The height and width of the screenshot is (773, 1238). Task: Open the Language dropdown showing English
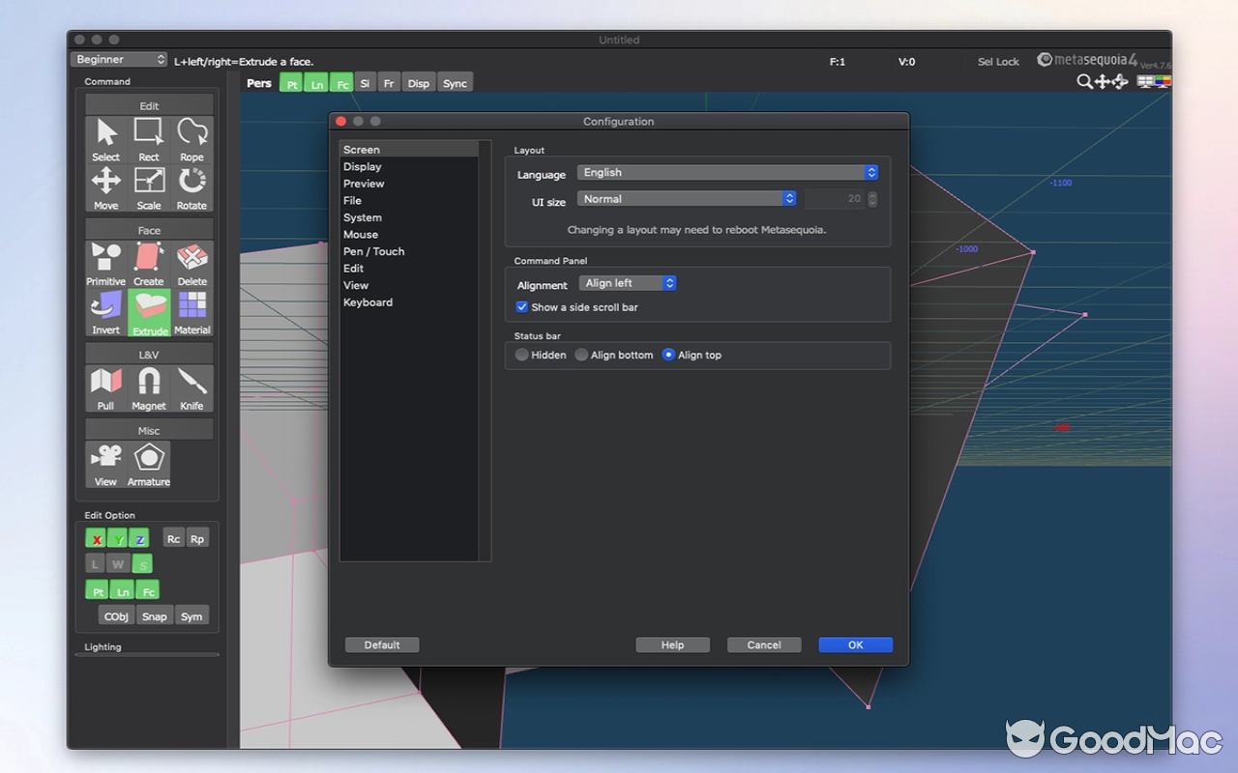coord(727,172)
